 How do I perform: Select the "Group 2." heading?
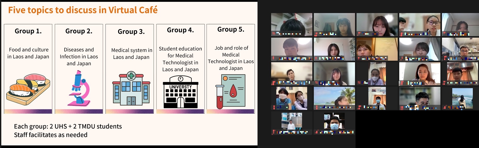point(79,31)
